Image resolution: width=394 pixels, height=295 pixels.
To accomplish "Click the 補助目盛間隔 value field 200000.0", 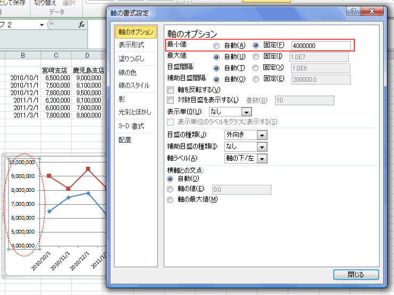I will coord(321,80).
